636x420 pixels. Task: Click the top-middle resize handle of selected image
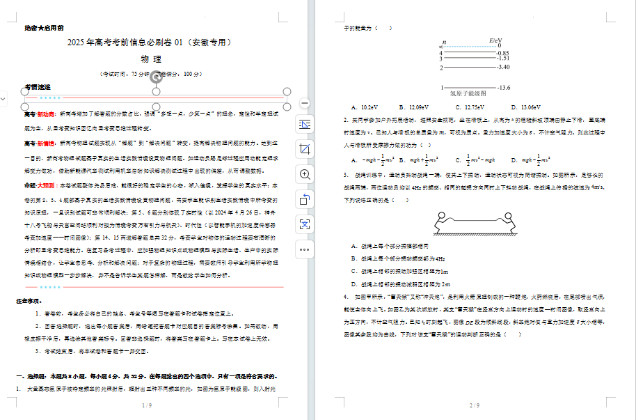[156, 91]
